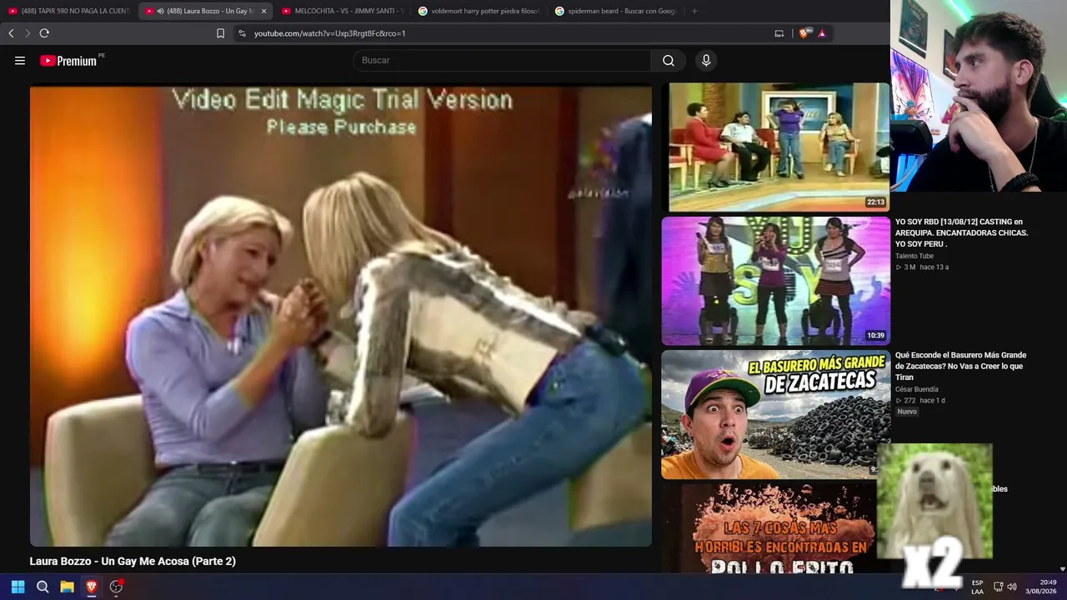The width and height of the screenshot is (1067, 600).
Task: Switch to the spiderman beard Google tab
Action: (615, 11)
